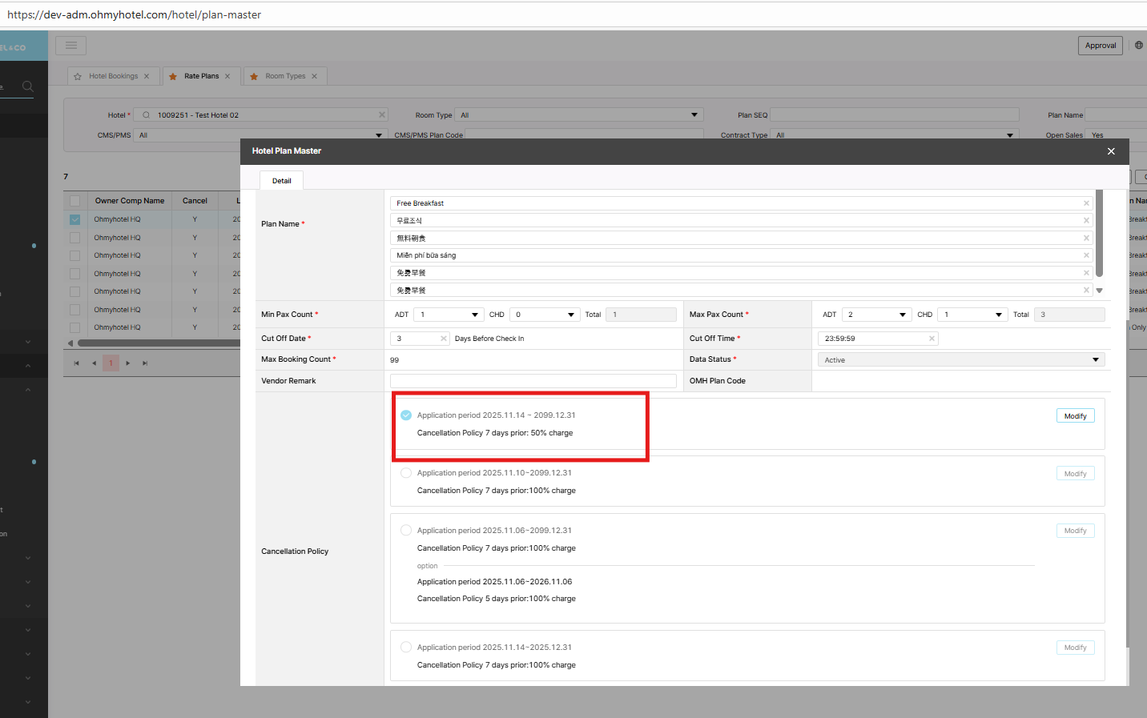Select the Detail tab in dialog
The height and width of the screenshot is (718, 1147).
(x=281, y=181)
